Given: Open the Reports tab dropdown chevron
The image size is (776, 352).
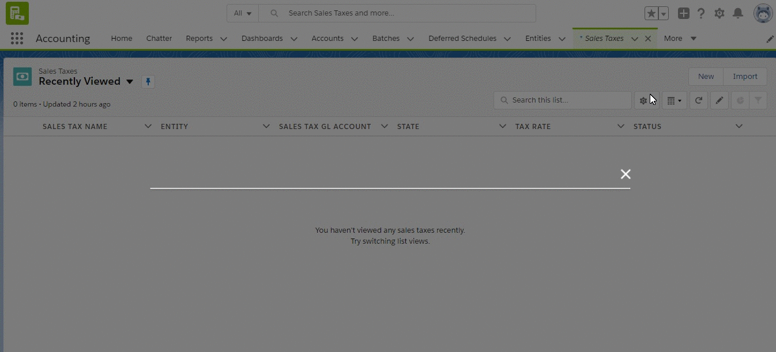Looking at the screenshot, I should click(x=224, y=39).
